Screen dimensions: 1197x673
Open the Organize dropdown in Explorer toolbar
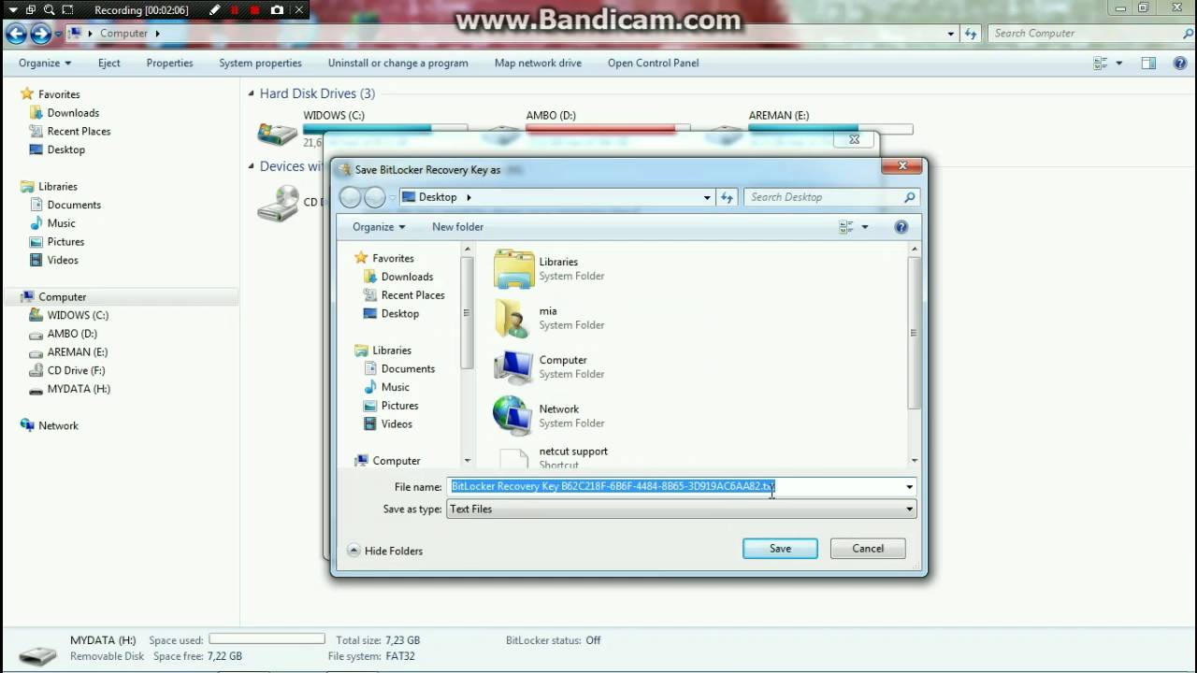point(45,63)
